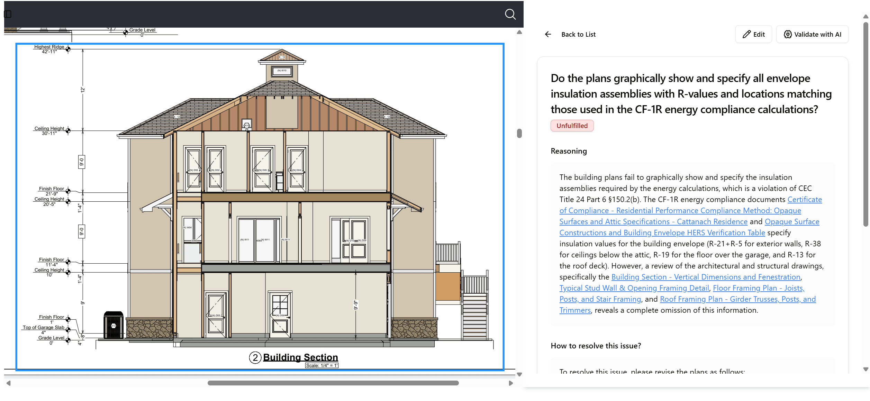
Task: Click the Back to List link
Action: pos(578,34)
